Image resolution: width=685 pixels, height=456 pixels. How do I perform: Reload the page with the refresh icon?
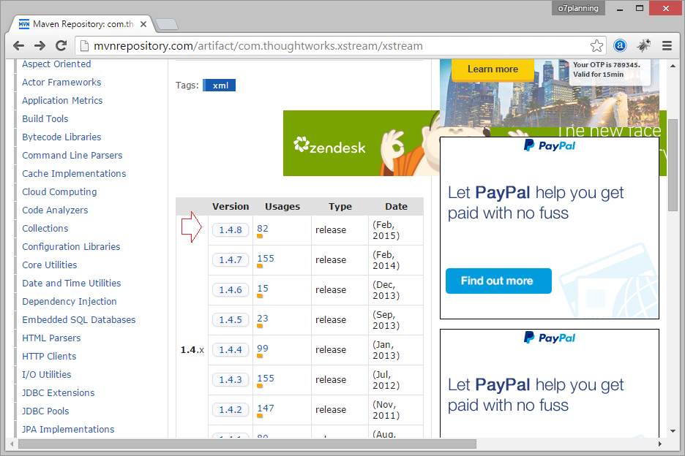[61, 45]
